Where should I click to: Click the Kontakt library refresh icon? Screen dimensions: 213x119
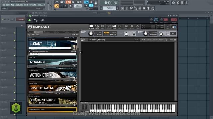coord(29,35)
